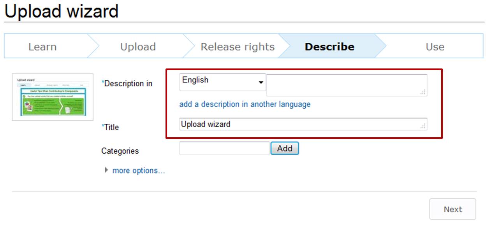Screen dimensions: 493x226
Task: Click the Title field containing 'Upload wizard'
Action: point(300,124)
